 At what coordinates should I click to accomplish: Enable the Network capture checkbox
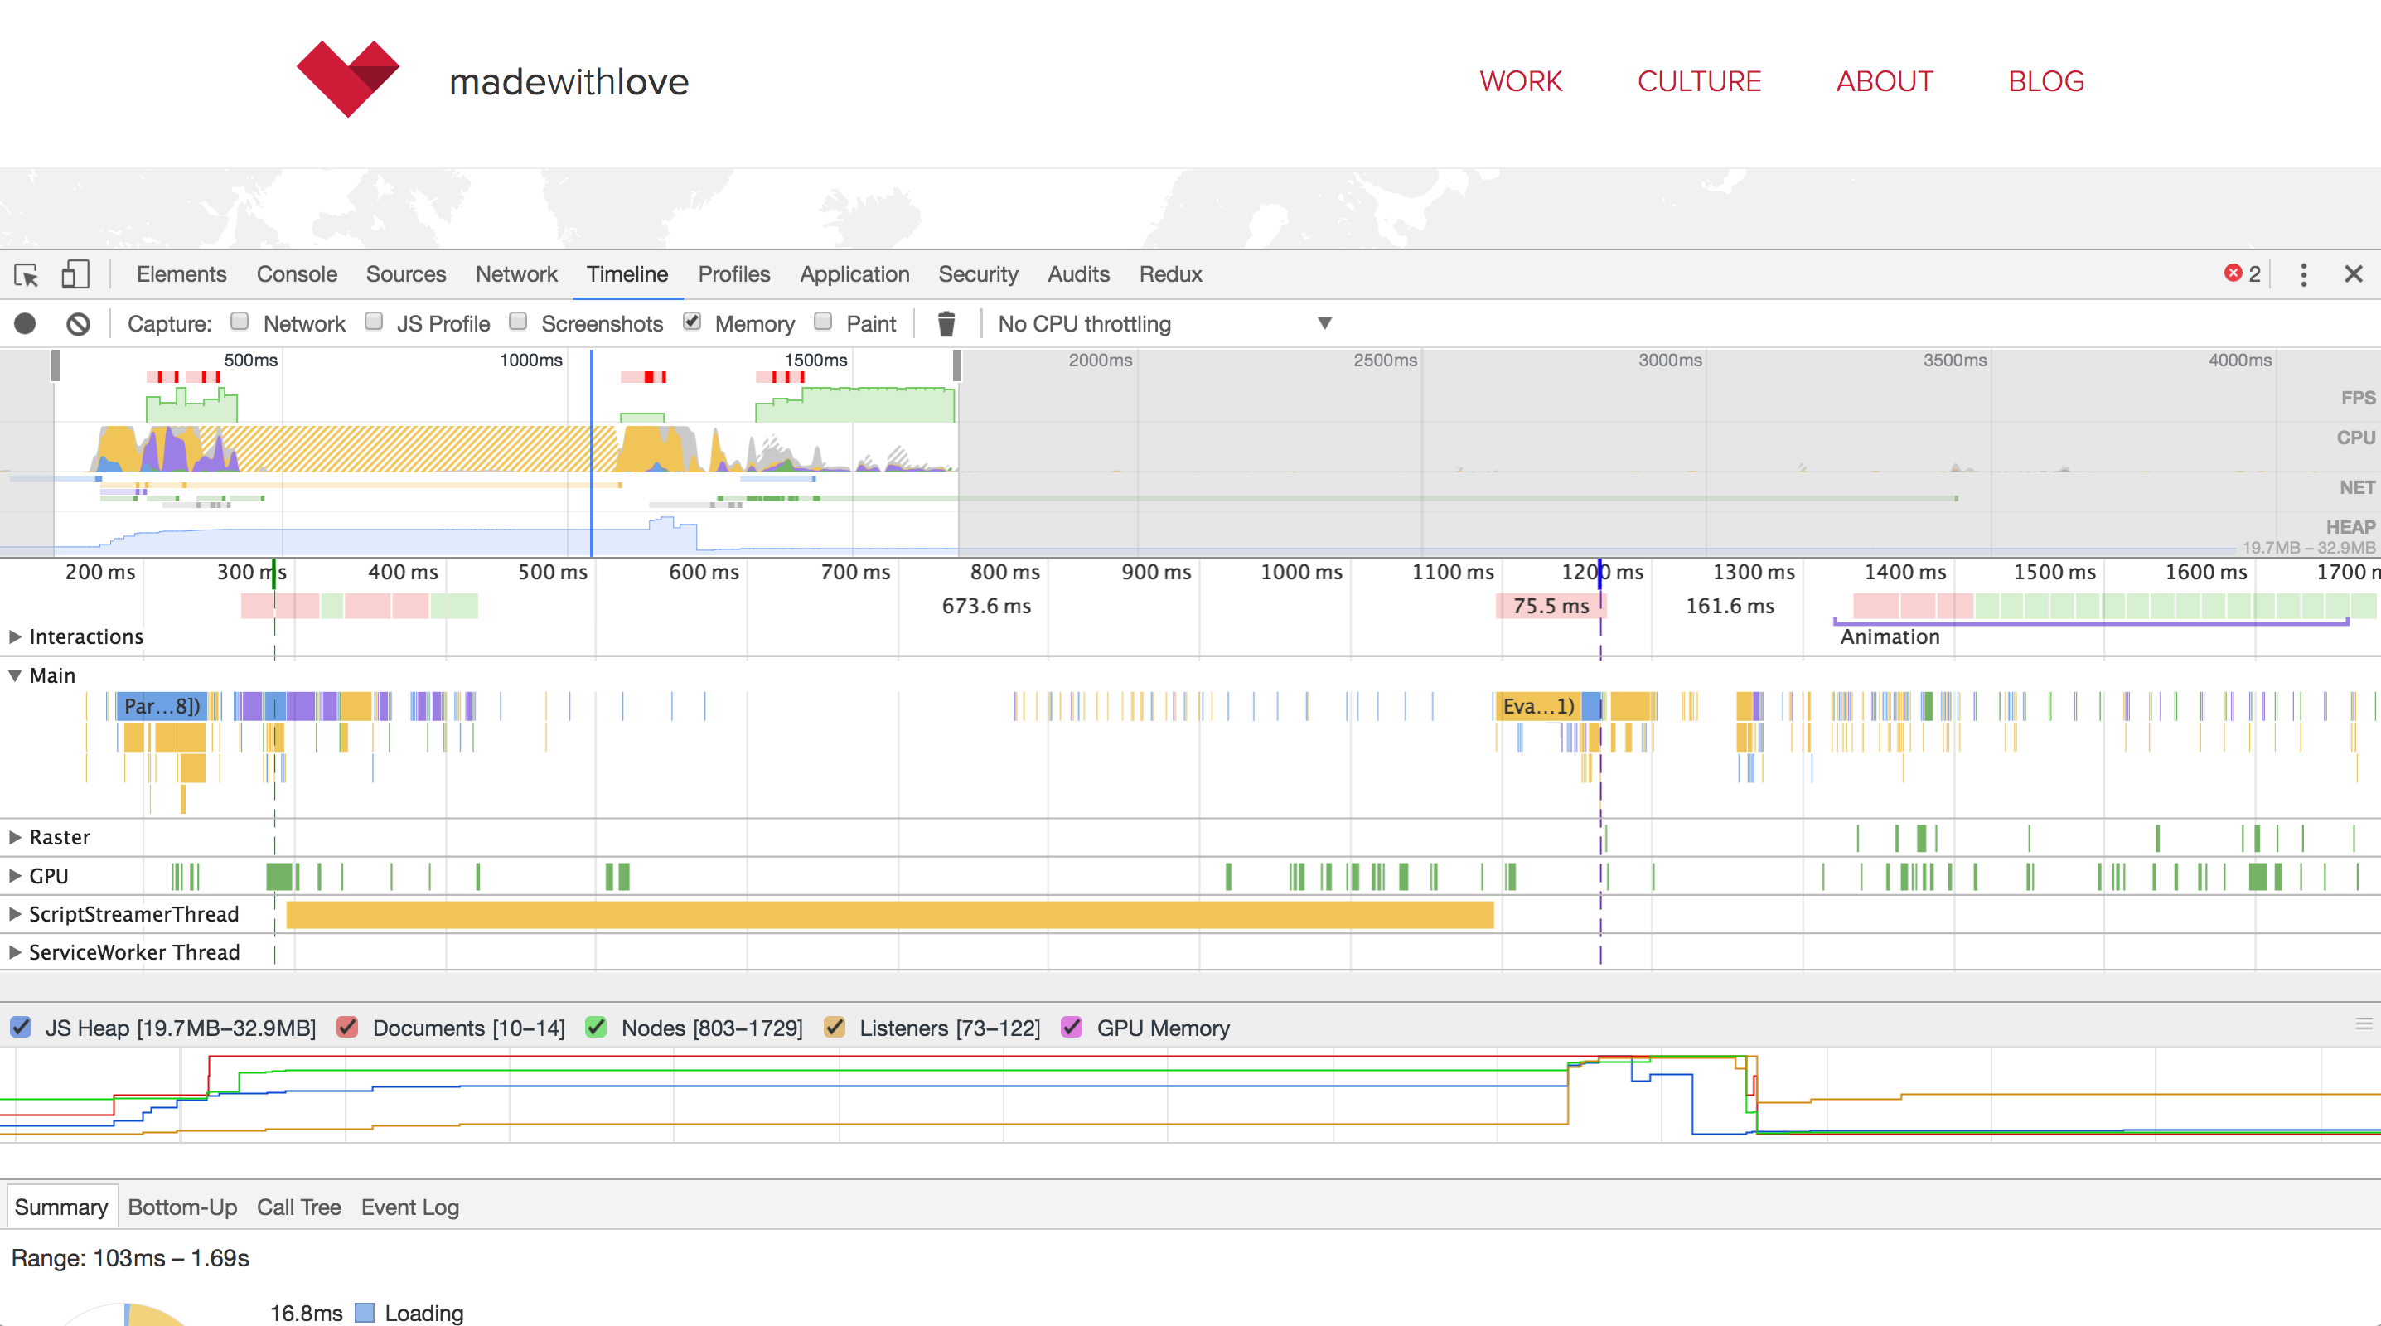tap(240, 322)
